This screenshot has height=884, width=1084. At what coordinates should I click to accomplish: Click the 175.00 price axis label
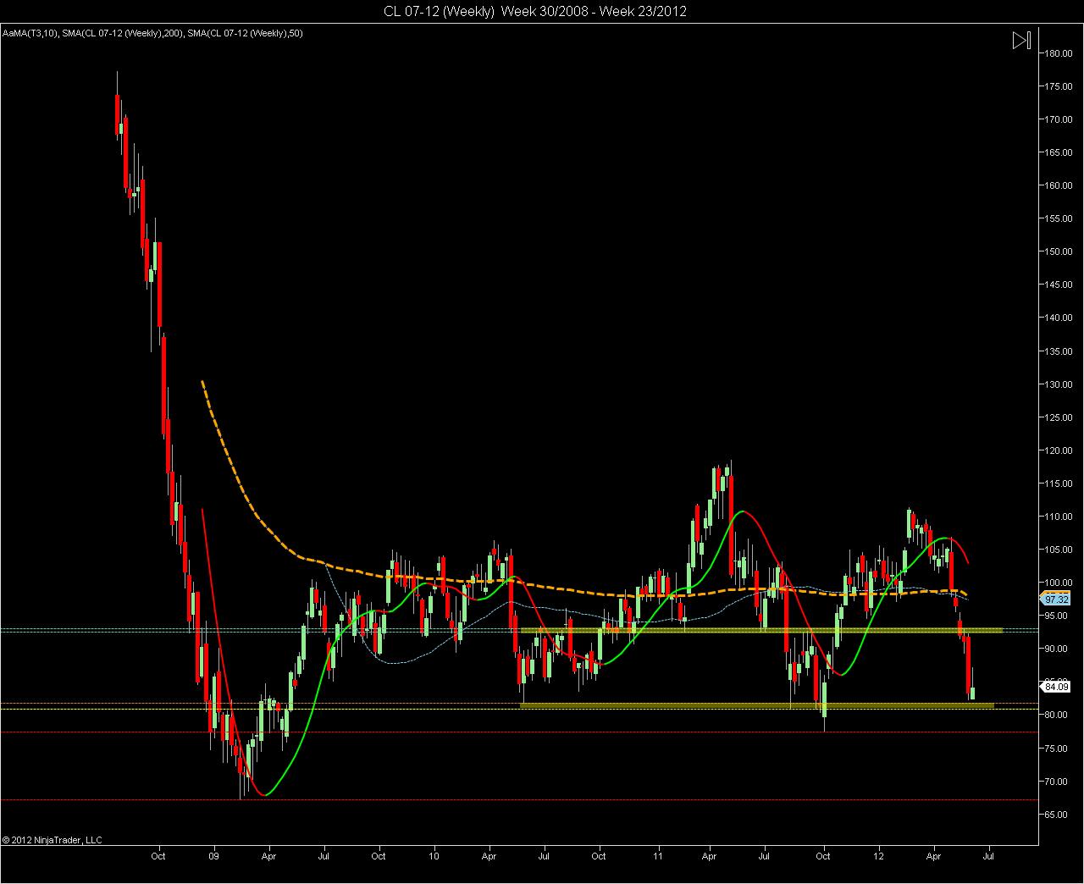1057,86
